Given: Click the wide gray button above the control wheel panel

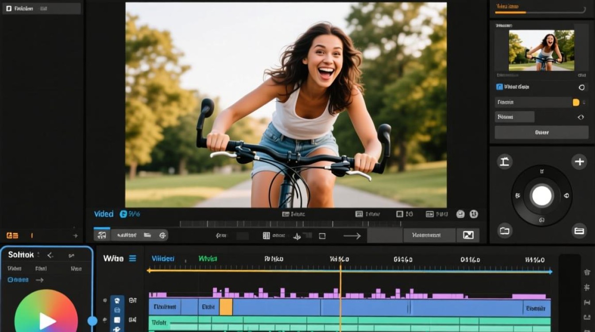Looking at the screenshot, I should [541, 132].
